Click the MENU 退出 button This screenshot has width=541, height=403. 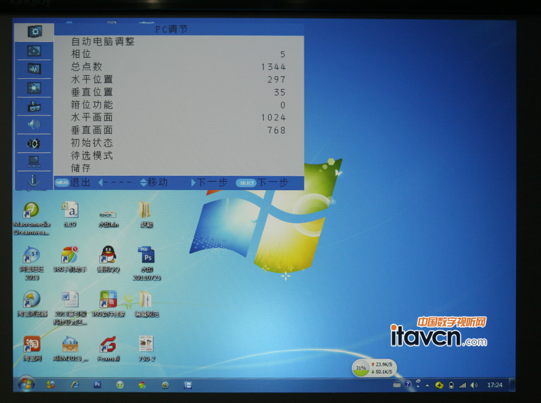pos(73,182)
